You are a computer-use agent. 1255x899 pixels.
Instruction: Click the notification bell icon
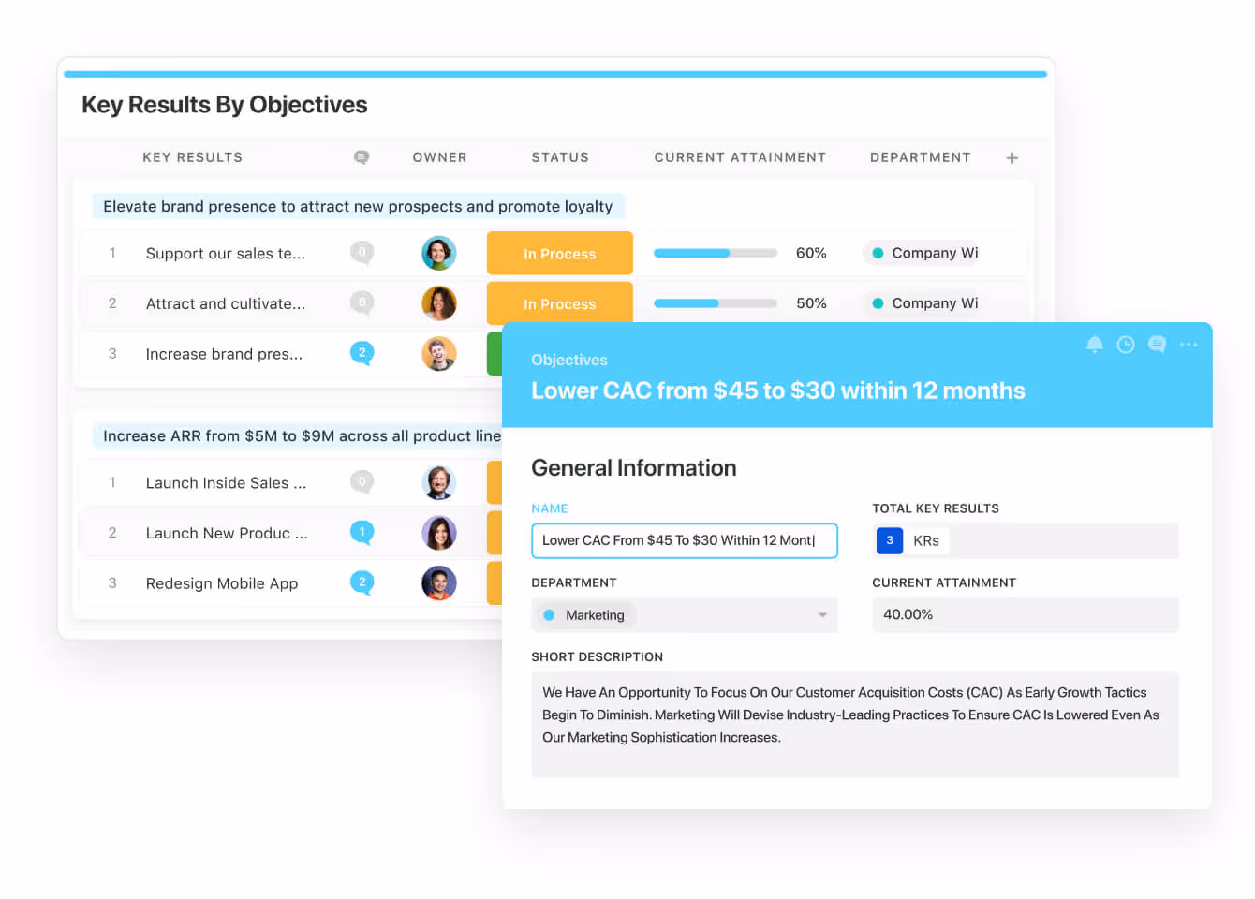1094,345
